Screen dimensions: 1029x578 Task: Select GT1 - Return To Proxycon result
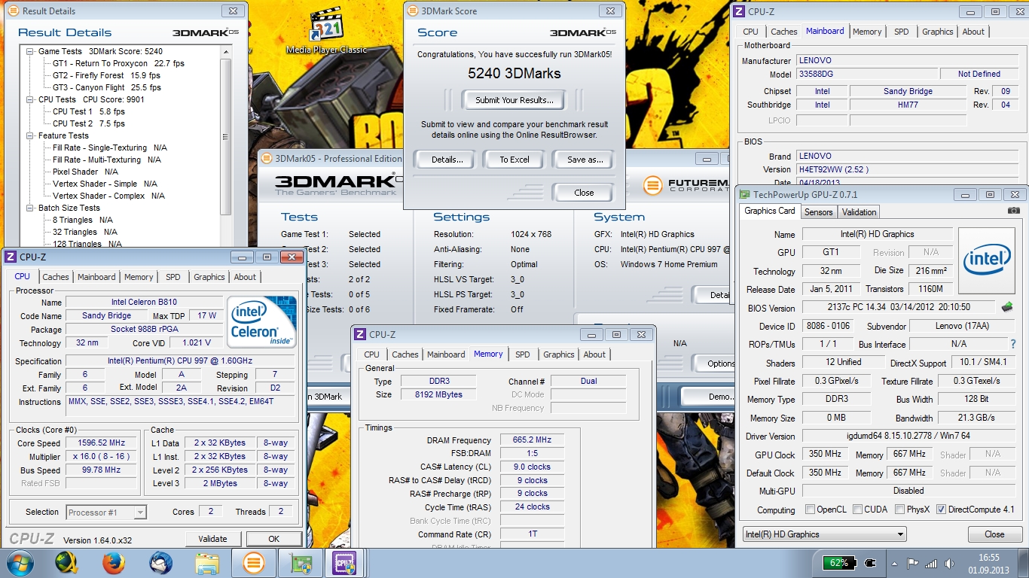pos(118,63)
